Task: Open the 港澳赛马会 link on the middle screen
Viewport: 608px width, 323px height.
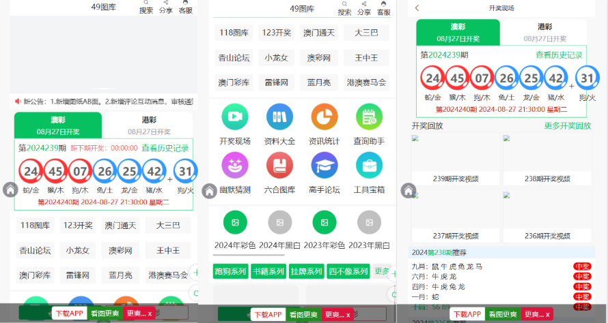Action: [x=366, y=82]
